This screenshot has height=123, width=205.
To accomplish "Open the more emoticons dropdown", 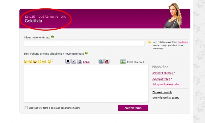I will pos(50,62).
